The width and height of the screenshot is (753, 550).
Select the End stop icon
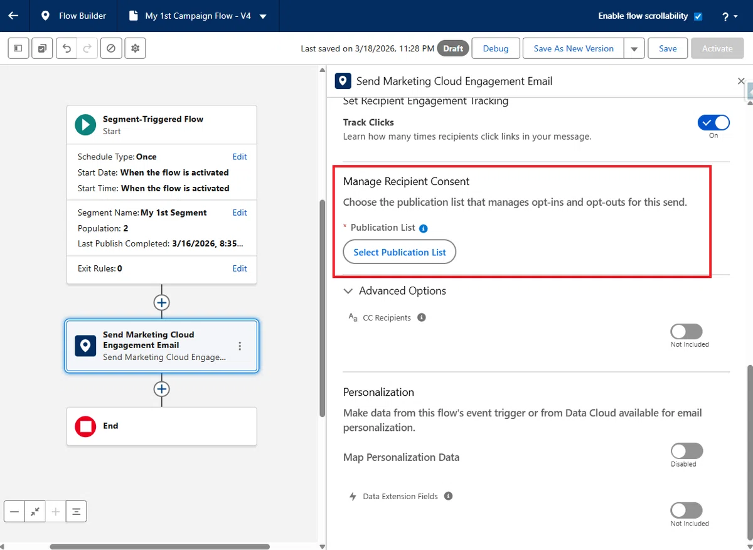(x=85, y=426)
